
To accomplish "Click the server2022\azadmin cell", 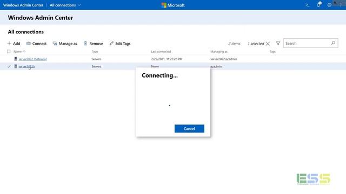I will click(x=223, y=59).
